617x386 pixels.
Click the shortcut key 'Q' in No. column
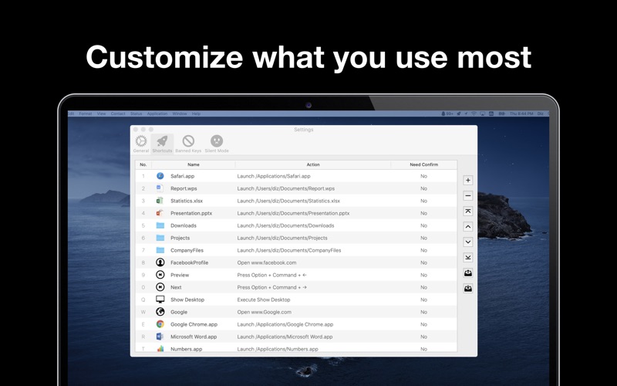coord(143,300)
